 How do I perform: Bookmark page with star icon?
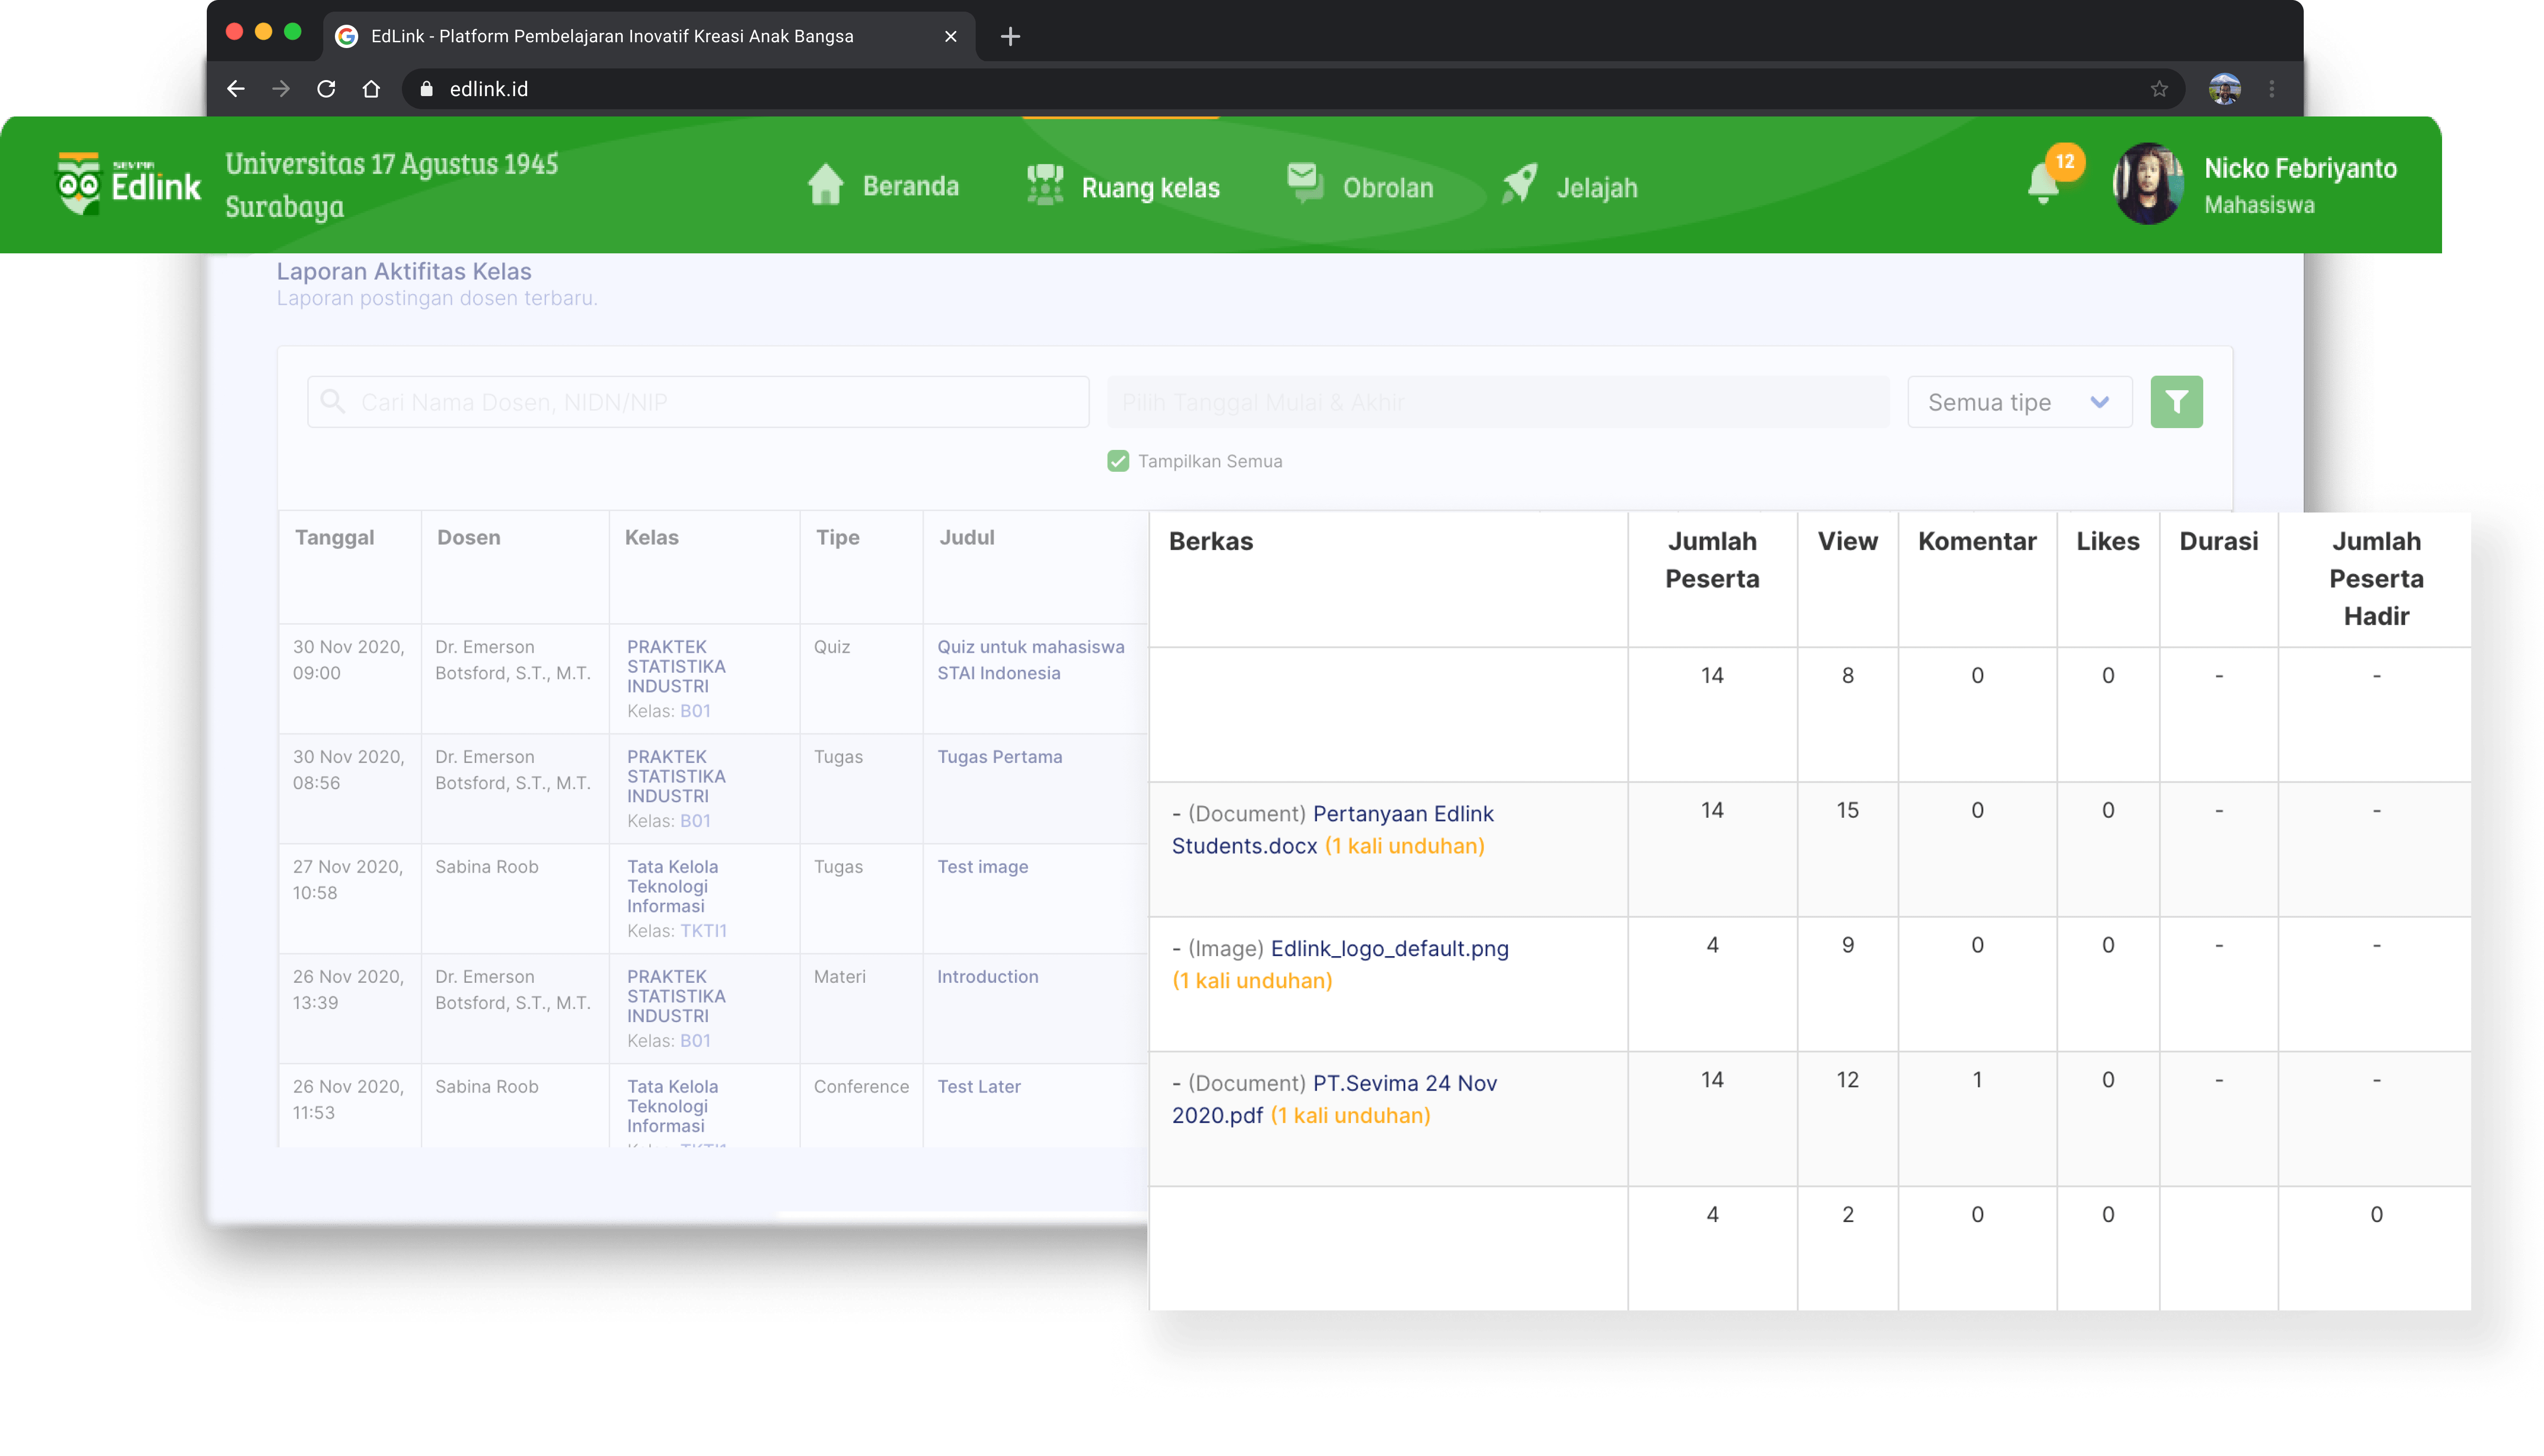(2159, 89)
